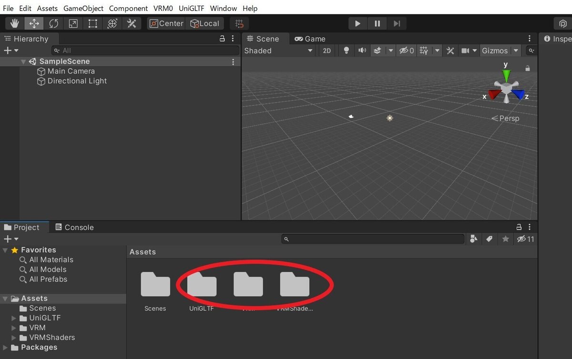Open the Project create dropdown

[x=11, y=239]
